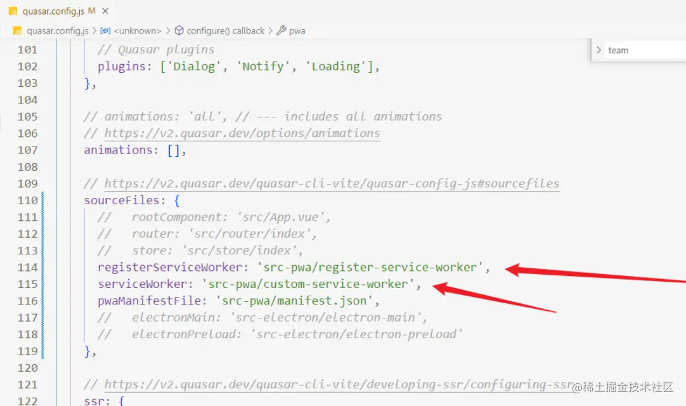
Task: Click the cube icon before configure()
Action: (x=179, y=30)
